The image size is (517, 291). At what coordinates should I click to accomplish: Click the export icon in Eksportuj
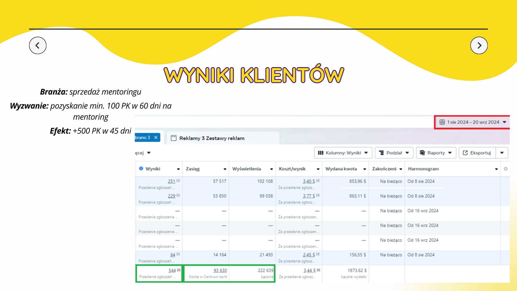465,153
